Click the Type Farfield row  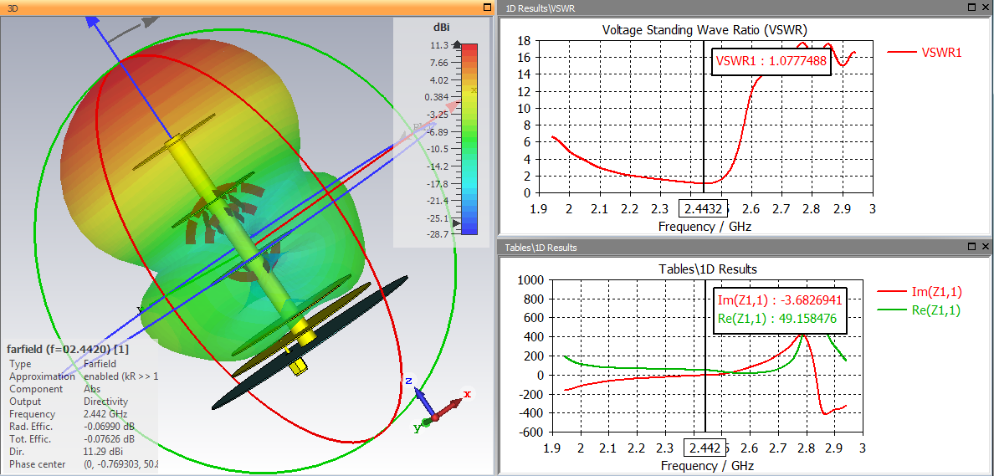pyautogui.click(x=64, y=364)
